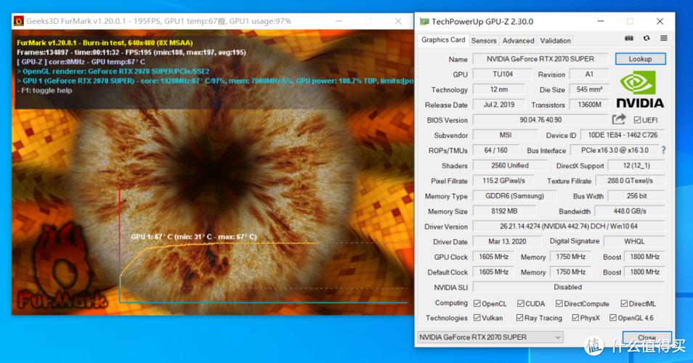693x363 pixels.
Task: Click the Driver Date value Mar 13, 2020
Action: [507, 241]
